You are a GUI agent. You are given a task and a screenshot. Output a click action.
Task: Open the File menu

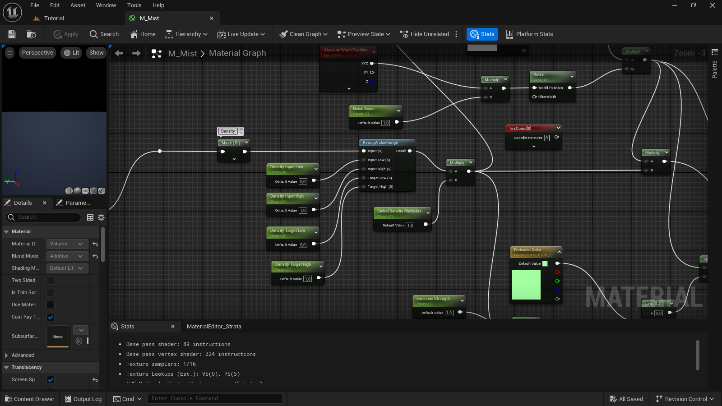tap(35, 5)
